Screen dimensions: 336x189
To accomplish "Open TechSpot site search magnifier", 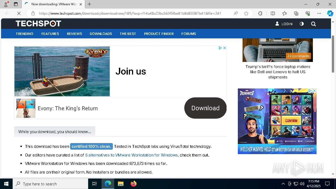I will coord(313,24).
